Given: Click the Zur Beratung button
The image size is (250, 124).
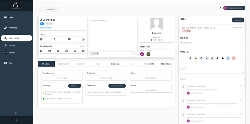Looking at the screenshot, I should point(75,86).
